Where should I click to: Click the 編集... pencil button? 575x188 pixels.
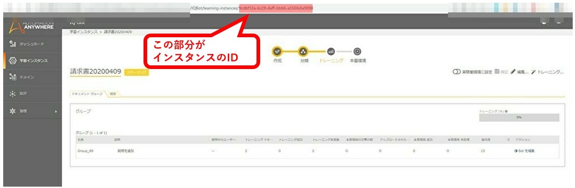click(519, 72)
